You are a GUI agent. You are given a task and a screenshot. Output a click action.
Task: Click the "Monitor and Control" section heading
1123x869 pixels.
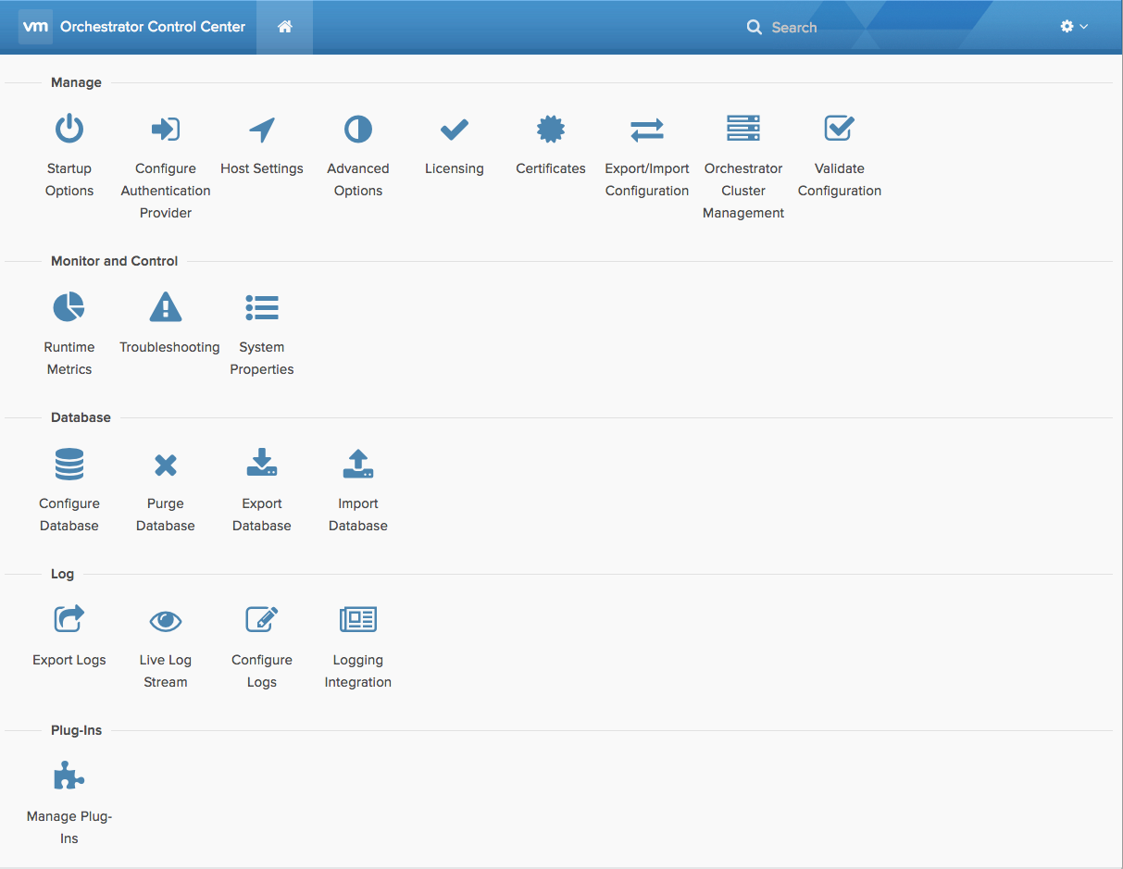[115, 261]
